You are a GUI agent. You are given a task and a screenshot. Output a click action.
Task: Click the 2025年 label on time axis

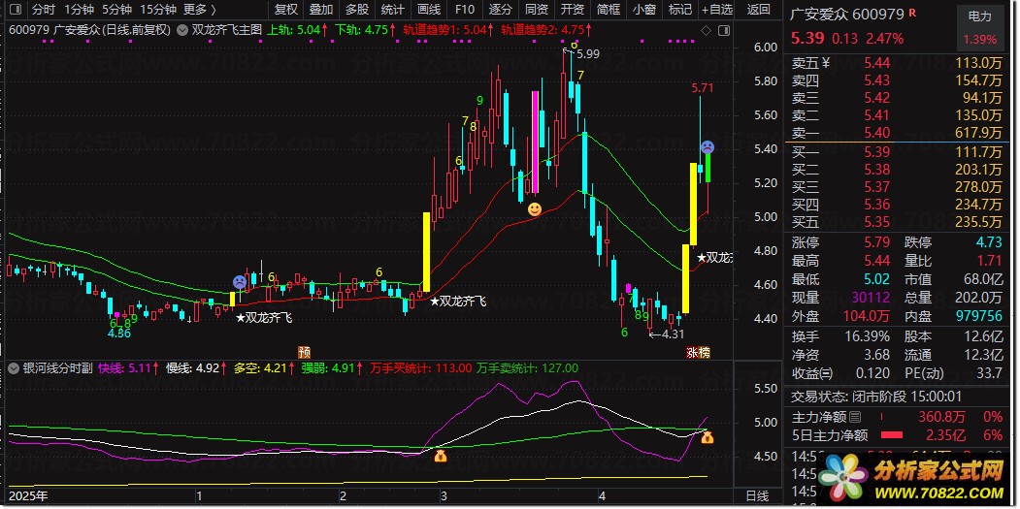(28, 496)
